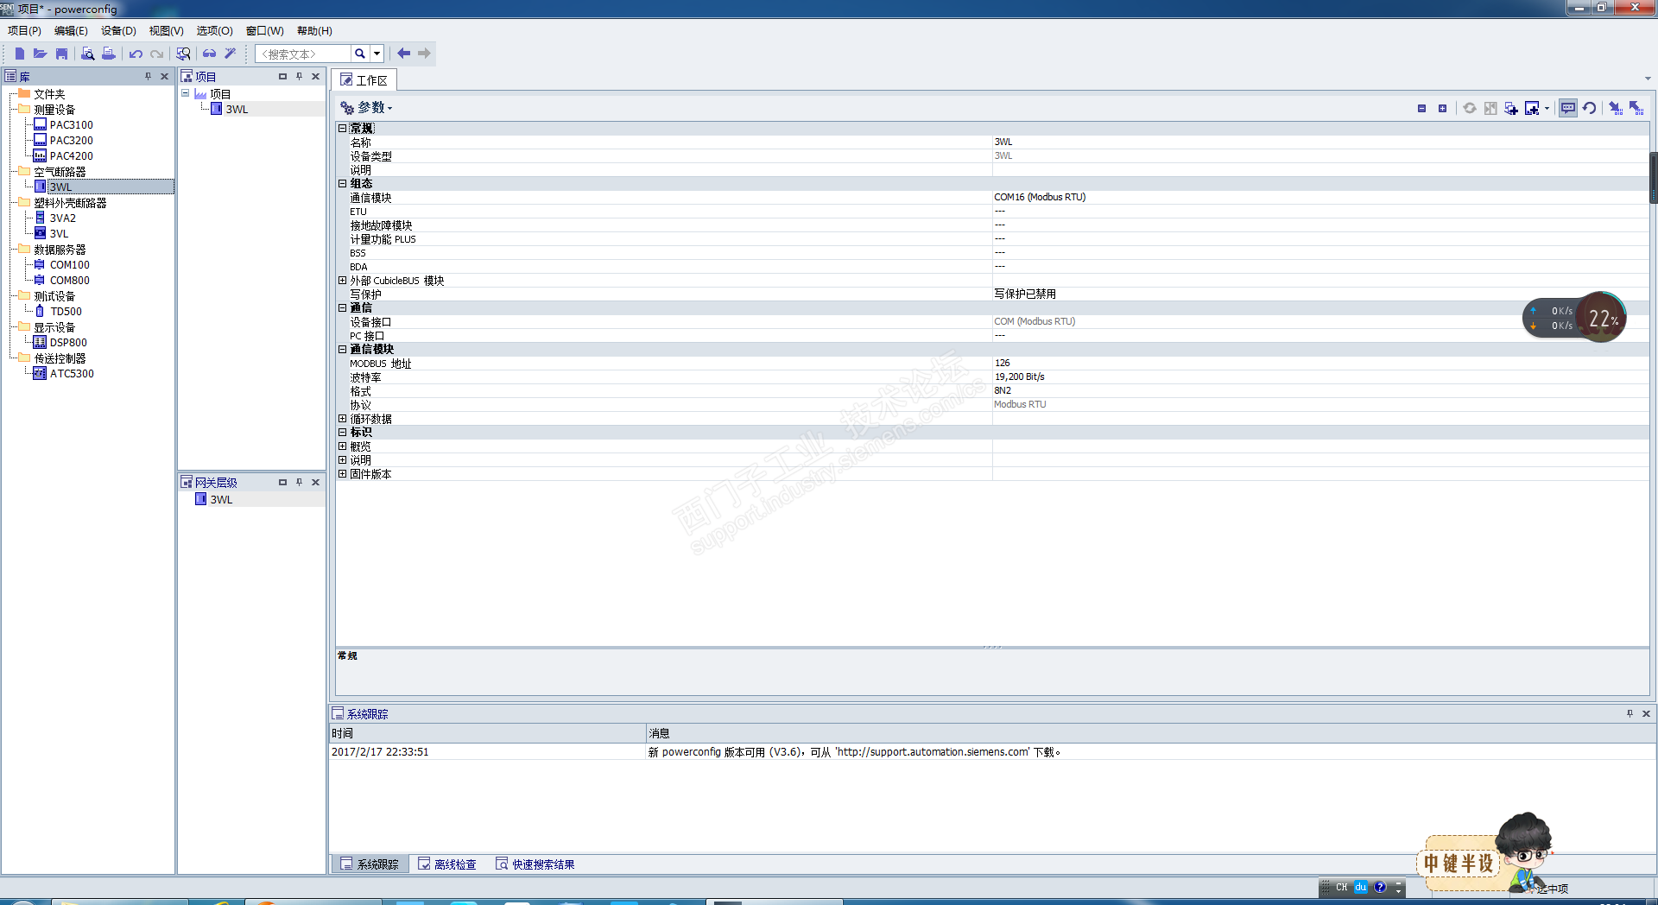This screenshot has height=905, width=1658.
Task: Click the load from device arrow icon
Action: point(1636,108)
